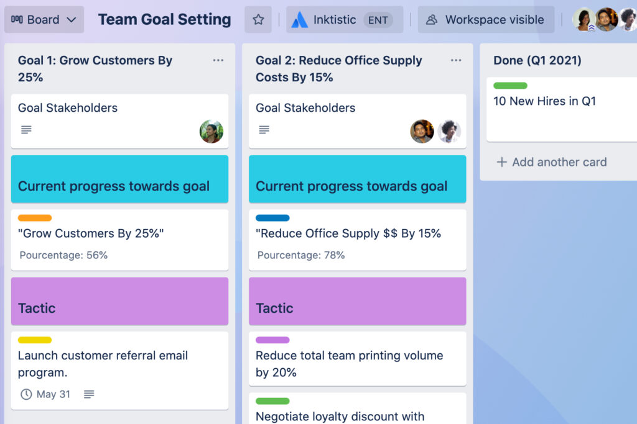Click the Atlassian logo next to Inktistic
Screen dimensions: 637x424
tap(301, 19)
